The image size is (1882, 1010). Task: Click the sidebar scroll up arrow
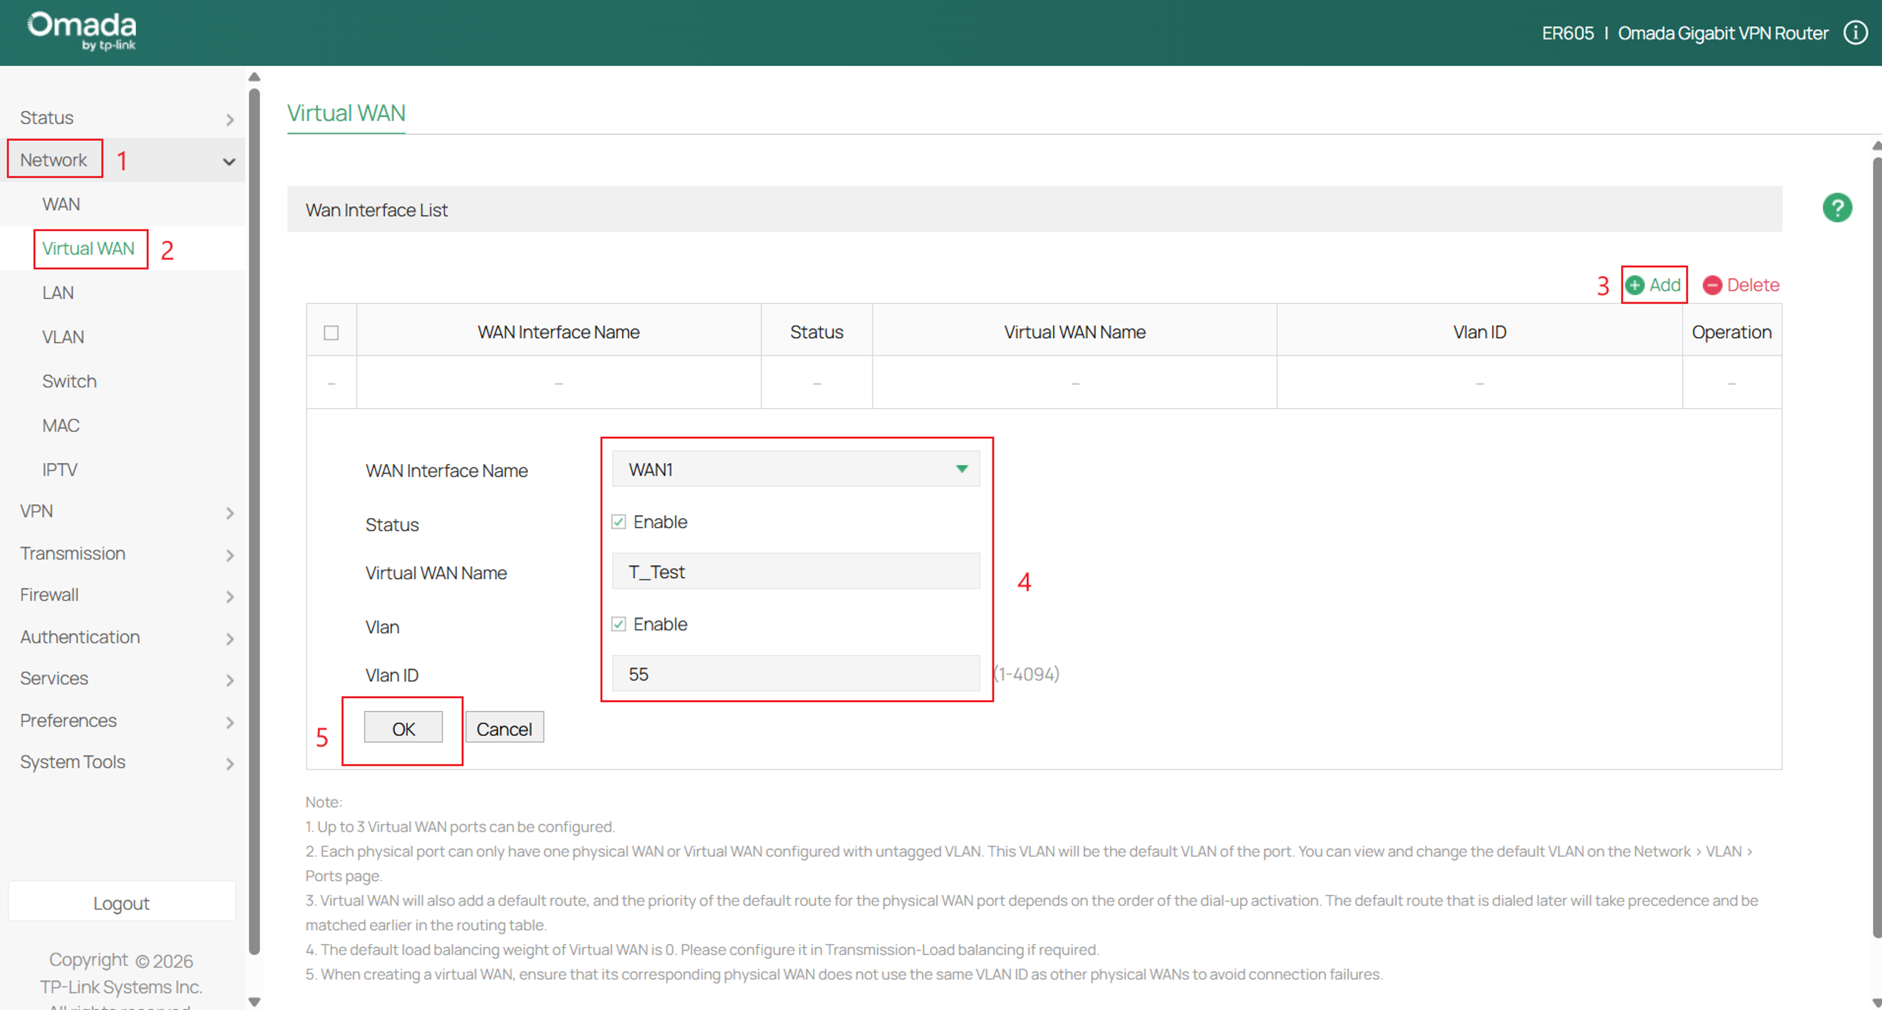click(x=255, y=77)
